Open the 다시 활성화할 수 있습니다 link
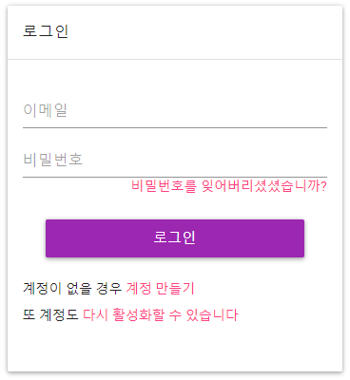350x380 pixels. [x=161, y=315]
